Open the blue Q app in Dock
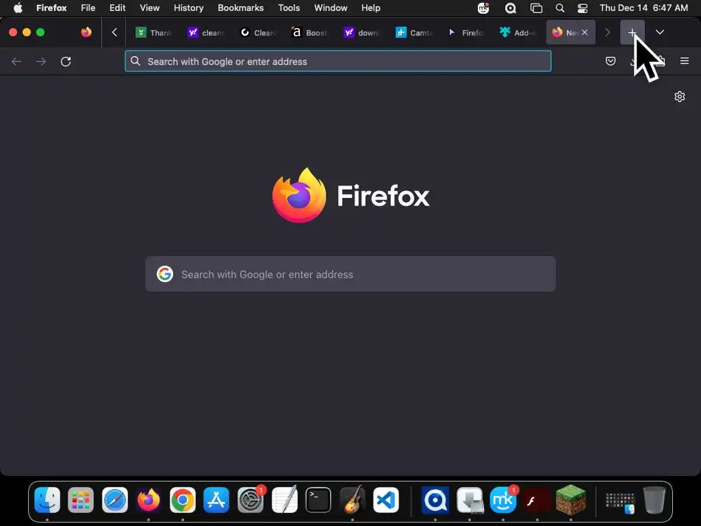 tap(435, 499)
